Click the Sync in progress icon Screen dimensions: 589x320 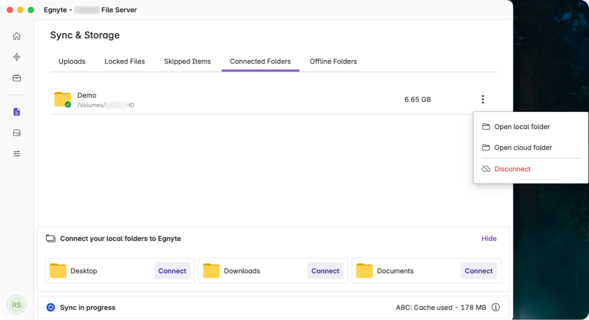pyautogui.click(x=50, y=307)
